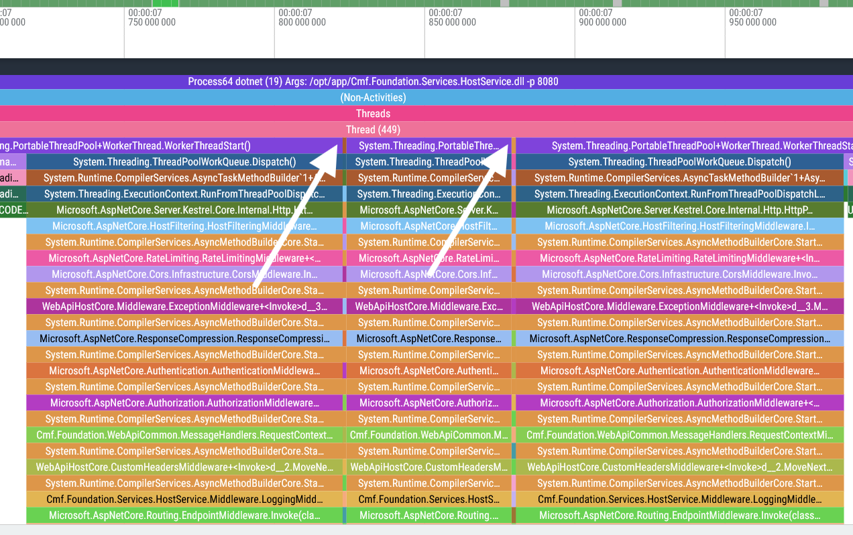Select the Thread (449) bar
This screenshot has width=853, height=535.
(373, 130)
